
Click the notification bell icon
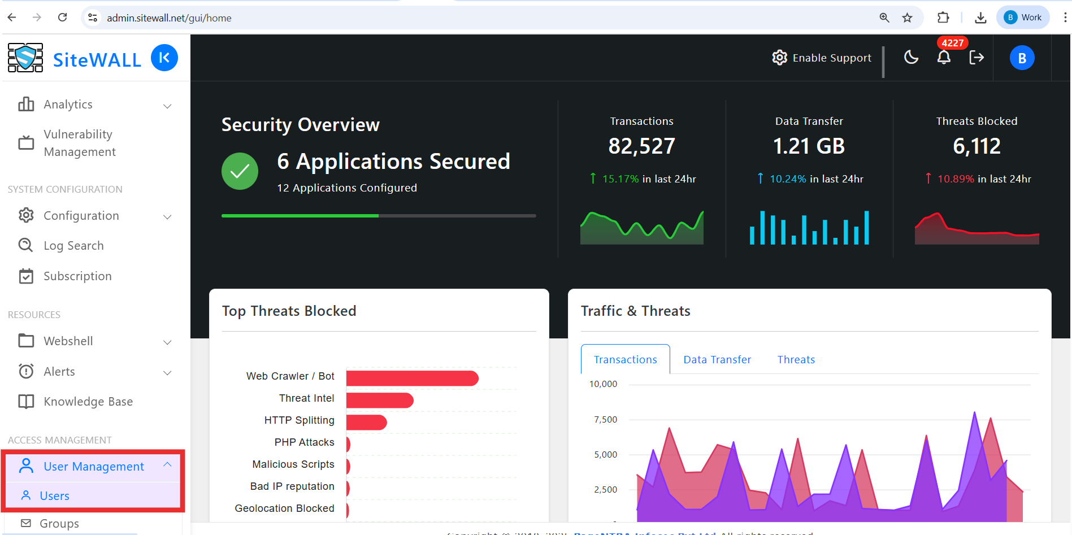[943, 58]
